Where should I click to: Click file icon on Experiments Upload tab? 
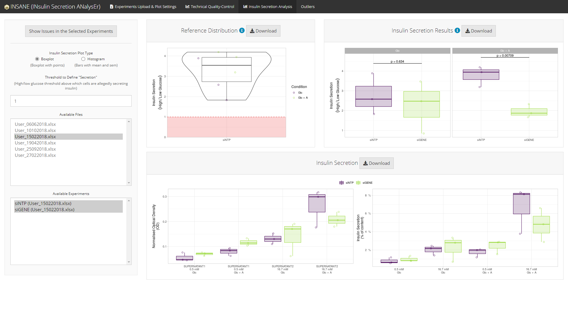click(x=112, y=6)
